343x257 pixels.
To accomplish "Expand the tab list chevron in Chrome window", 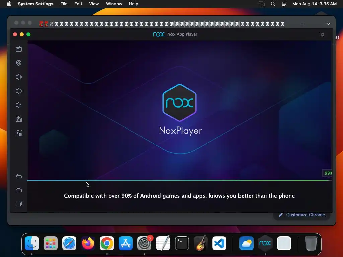I will [x=328, y=24].
